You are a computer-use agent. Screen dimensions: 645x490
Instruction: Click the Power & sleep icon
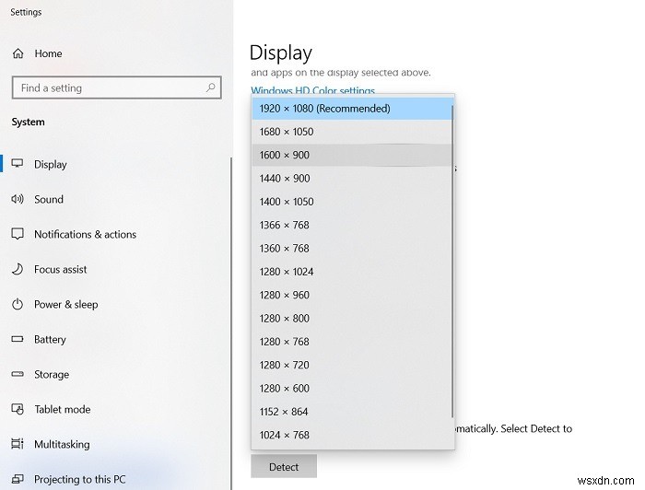click(x=18, y=304)
